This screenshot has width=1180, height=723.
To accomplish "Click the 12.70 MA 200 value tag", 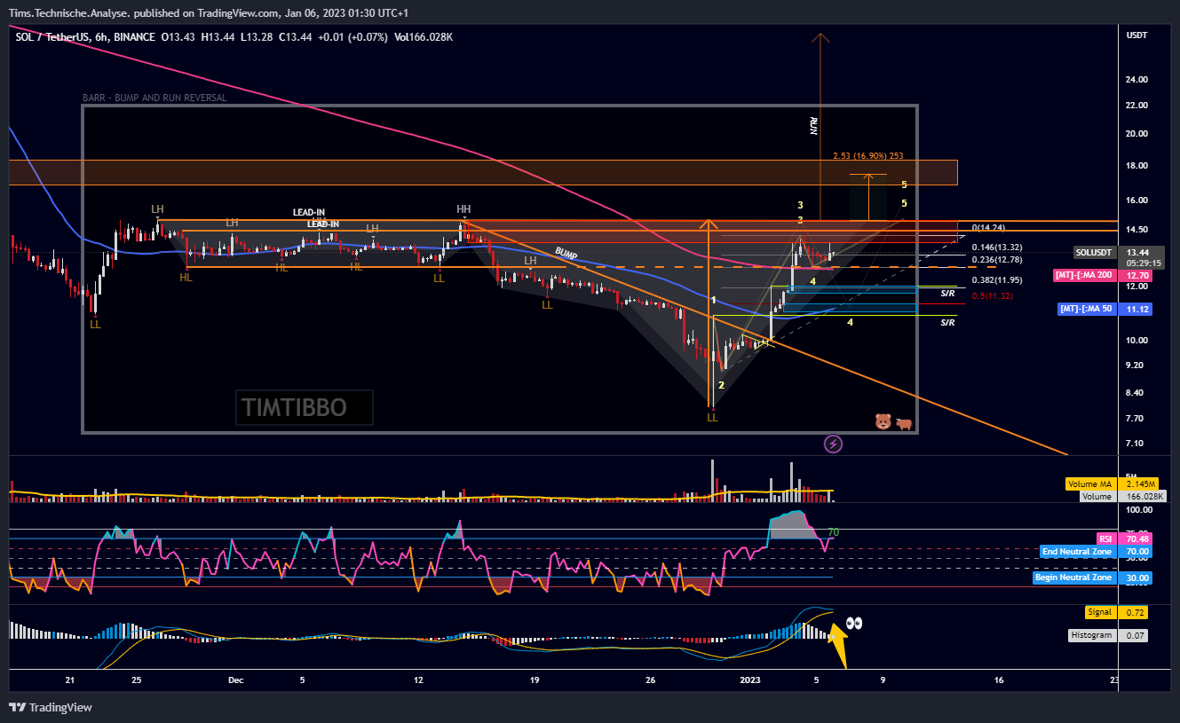I will tap(1136, 276).
